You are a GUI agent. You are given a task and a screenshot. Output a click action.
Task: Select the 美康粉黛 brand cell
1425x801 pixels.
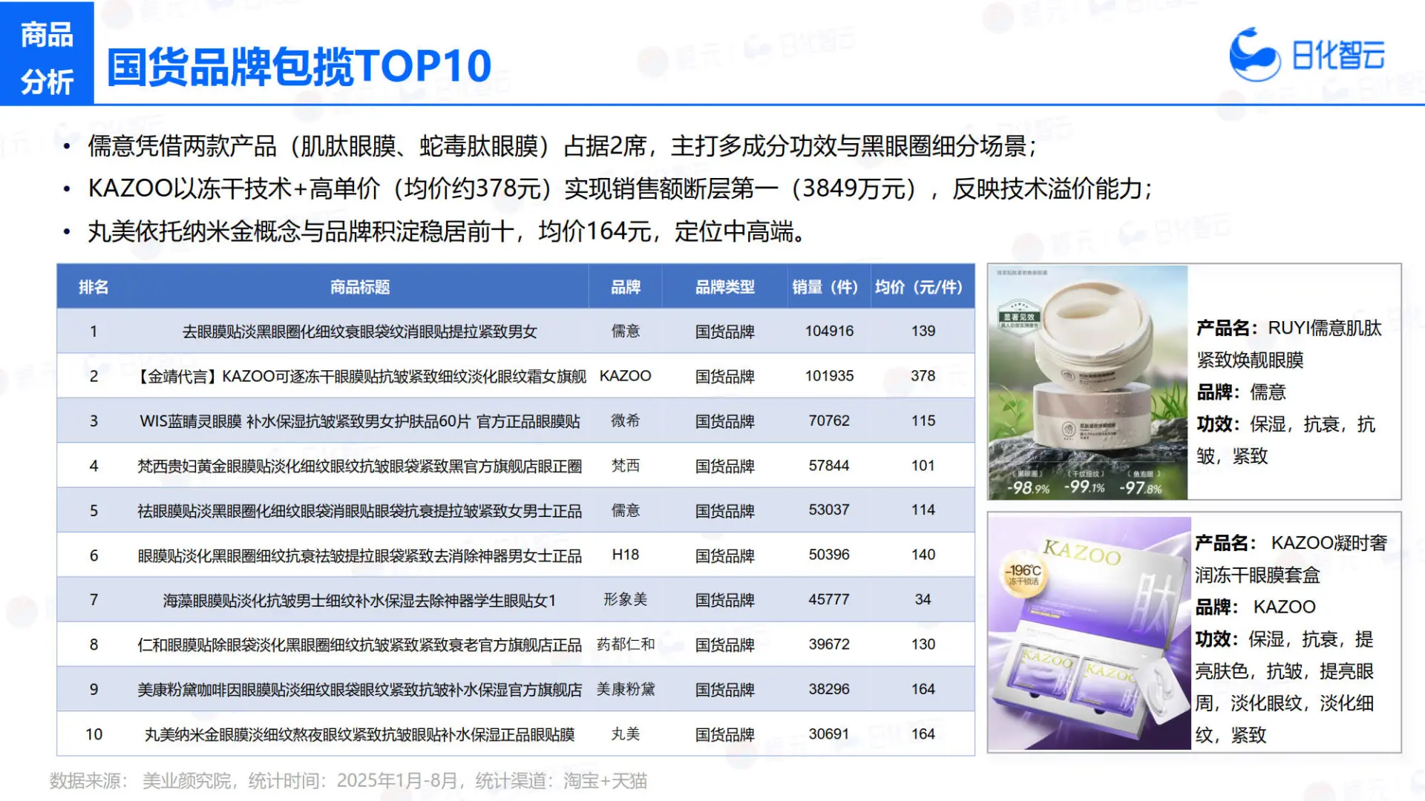click(x=625, y=689)
